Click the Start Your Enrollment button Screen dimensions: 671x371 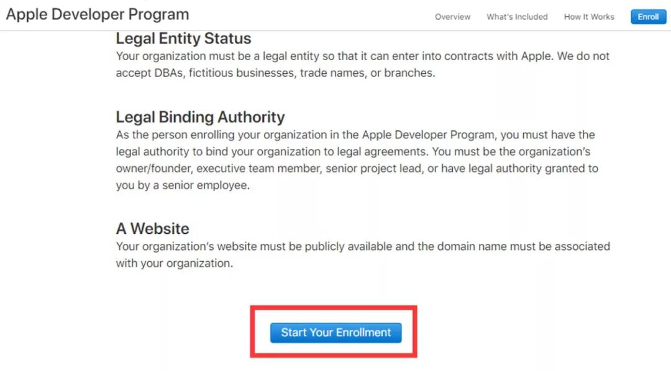pos(335,333)
